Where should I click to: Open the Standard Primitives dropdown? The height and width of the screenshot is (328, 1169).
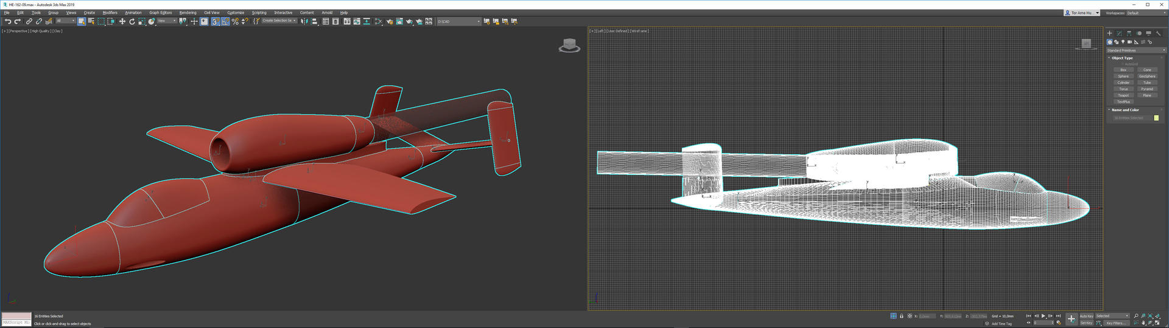(x=1136, y=50)
